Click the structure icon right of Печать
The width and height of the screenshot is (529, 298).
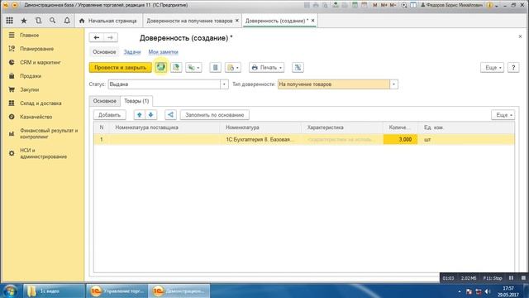point(298,67)
